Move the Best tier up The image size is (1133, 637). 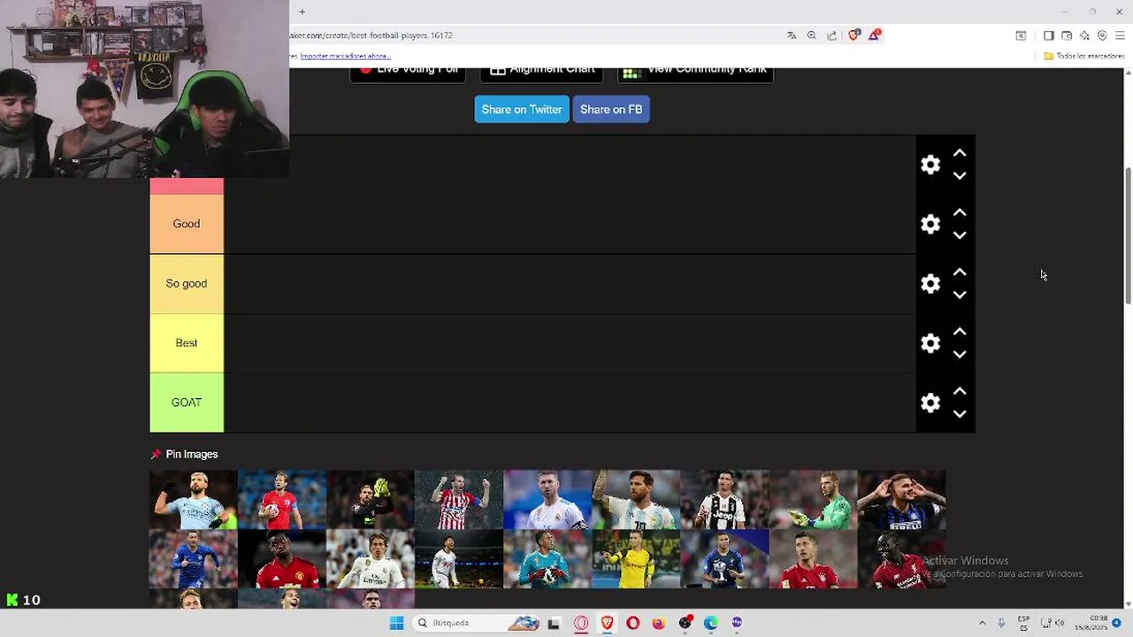click(x=960, y=332)
